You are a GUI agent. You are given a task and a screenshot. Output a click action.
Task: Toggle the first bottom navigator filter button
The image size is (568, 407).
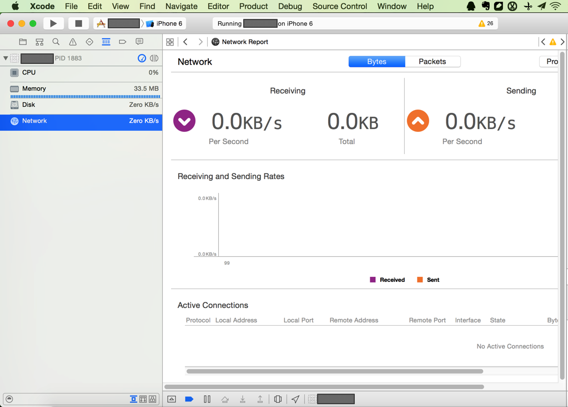pos(134,399)
